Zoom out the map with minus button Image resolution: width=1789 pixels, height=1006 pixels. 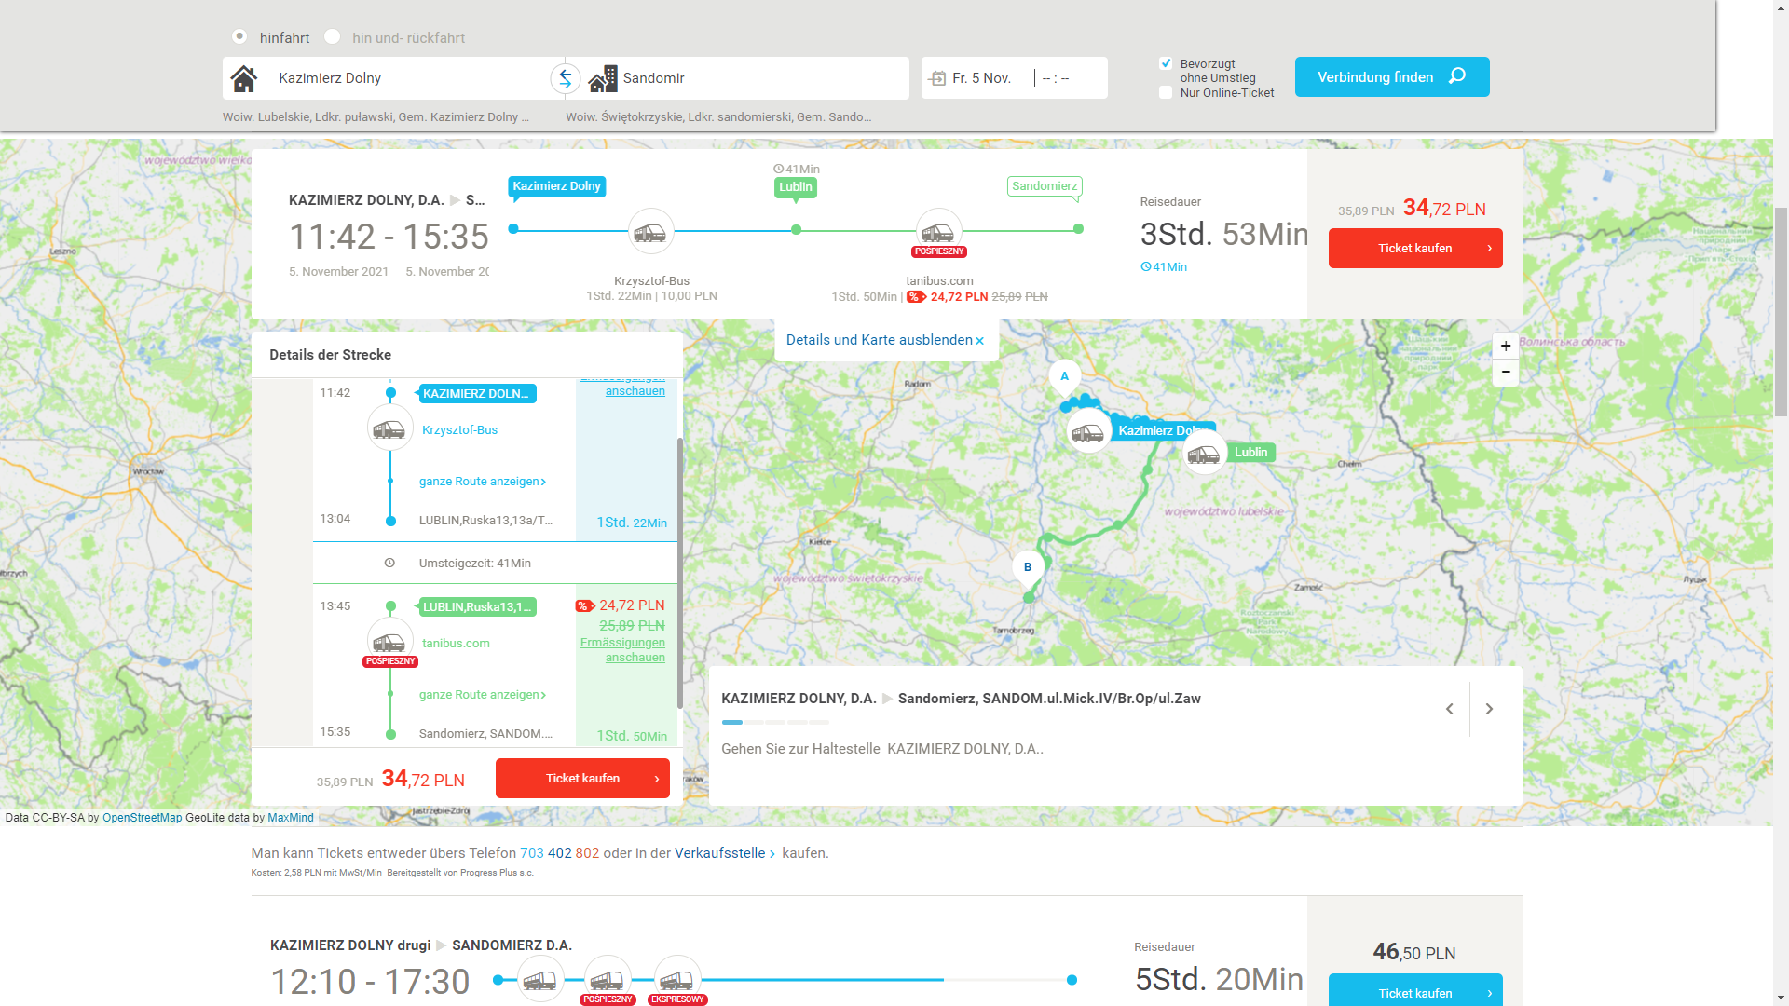point(1506,372)
